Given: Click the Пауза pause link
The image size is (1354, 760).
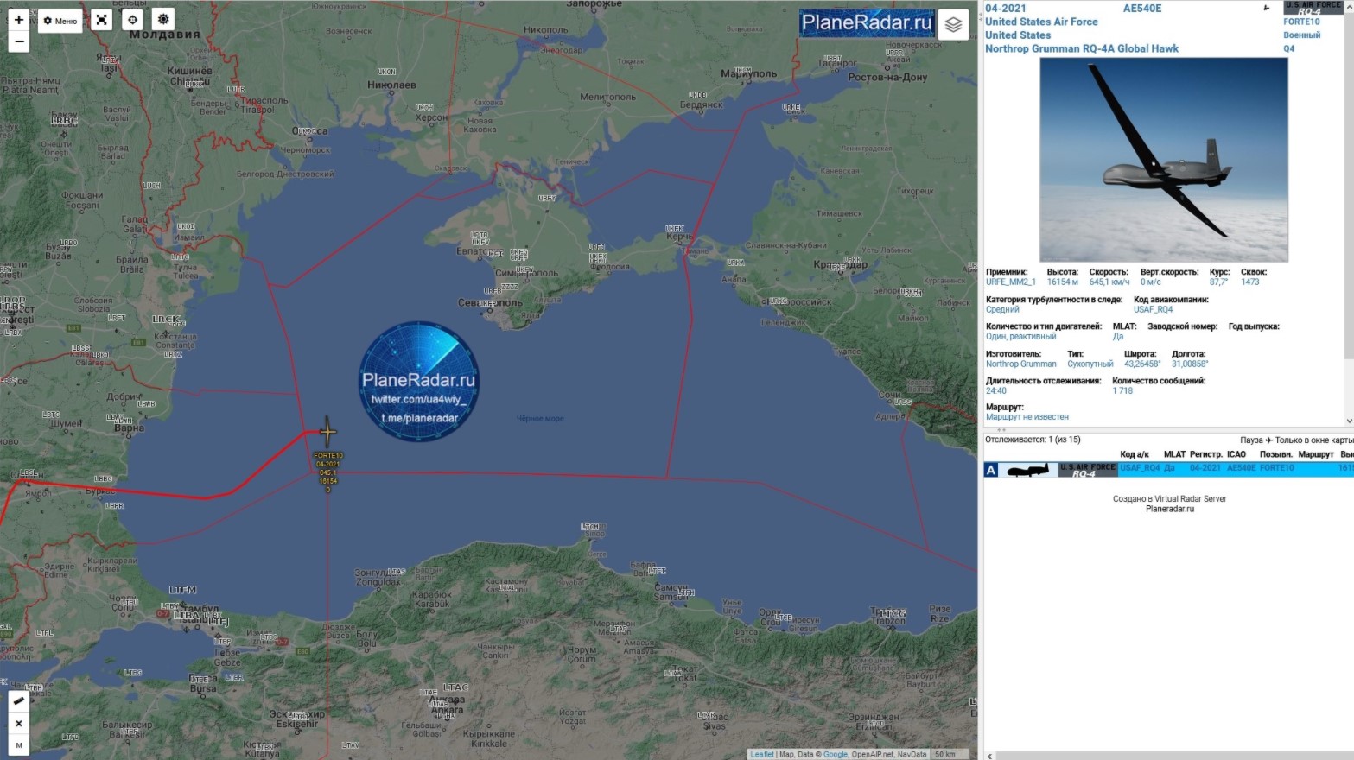Looking at the screenshot, I should [x=1251, y=440].
